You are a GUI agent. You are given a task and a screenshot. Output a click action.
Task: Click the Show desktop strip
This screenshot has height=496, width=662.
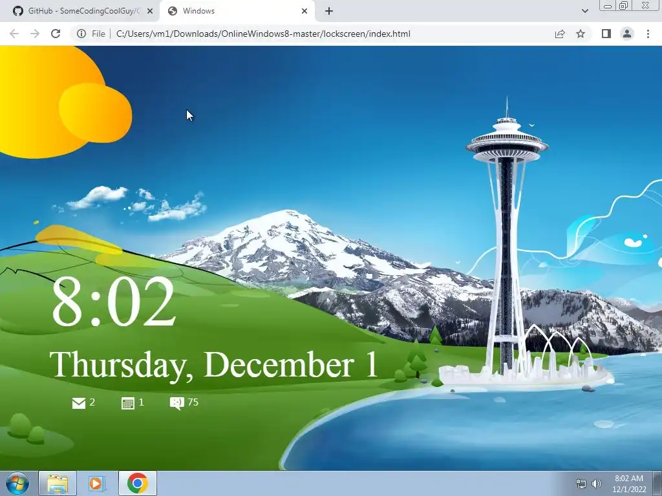657,483
